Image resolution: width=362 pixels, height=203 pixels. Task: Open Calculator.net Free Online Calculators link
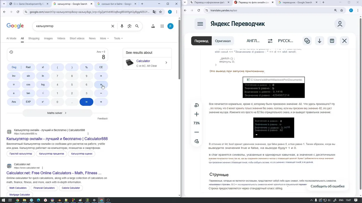point(54,173)
